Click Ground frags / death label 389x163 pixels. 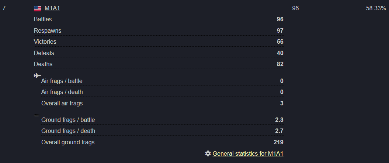[x=68, y=131]
